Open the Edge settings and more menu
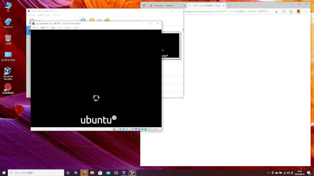The image size is (314, 176). click(x=306, y=12)
